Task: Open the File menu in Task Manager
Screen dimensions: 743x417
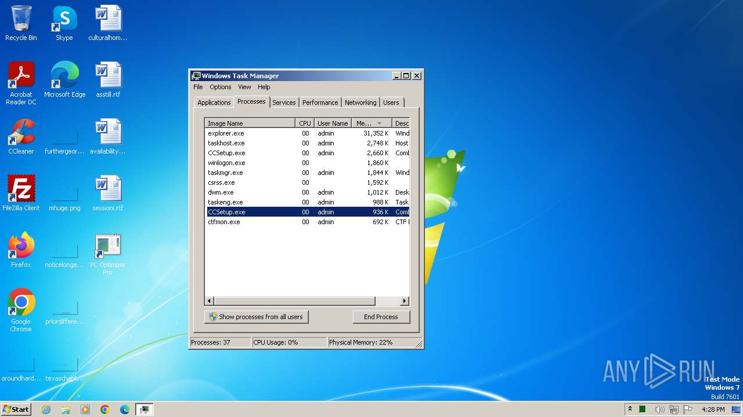Action: [x=198, y=87]
